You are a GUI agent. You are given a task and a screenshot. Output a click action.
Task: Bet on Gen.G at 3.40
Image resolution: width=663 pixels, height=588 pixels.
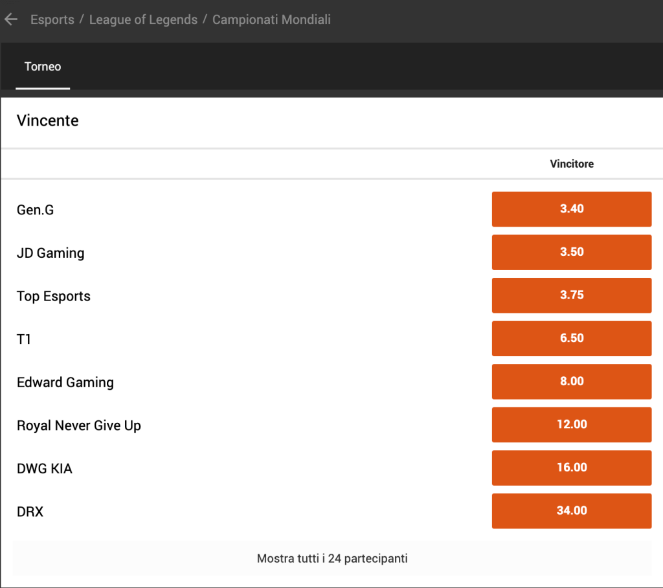coord(572,209)
